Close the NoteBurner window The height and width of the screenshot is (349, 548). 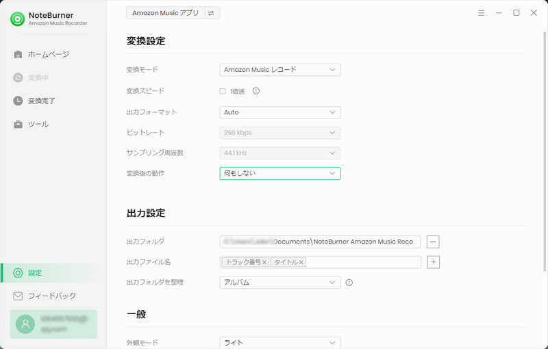[534, 13]
